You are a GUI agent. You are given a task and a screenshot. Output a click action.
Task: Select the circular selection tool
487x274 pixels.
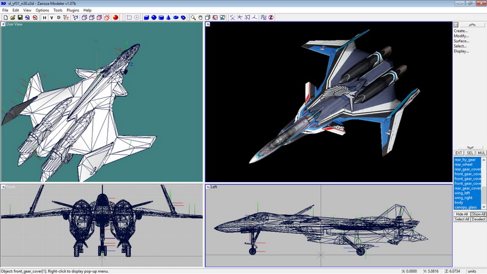coord(136,18)
